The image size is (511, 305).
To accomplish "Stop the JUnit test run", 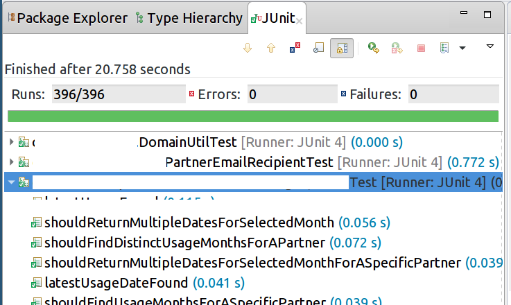I will [420, 48].
